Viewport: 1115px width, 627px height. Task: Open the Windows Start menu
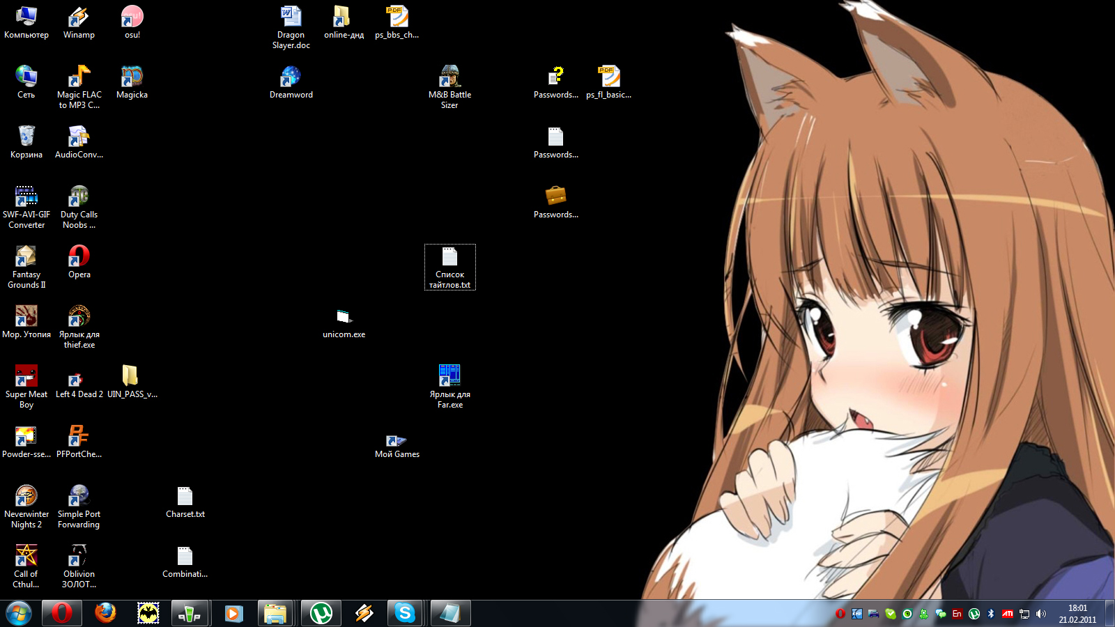[19, 613]
